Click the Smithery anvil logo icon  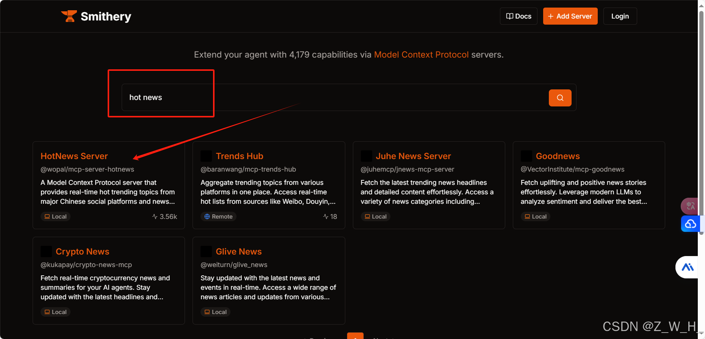click(x=69, y=16)
